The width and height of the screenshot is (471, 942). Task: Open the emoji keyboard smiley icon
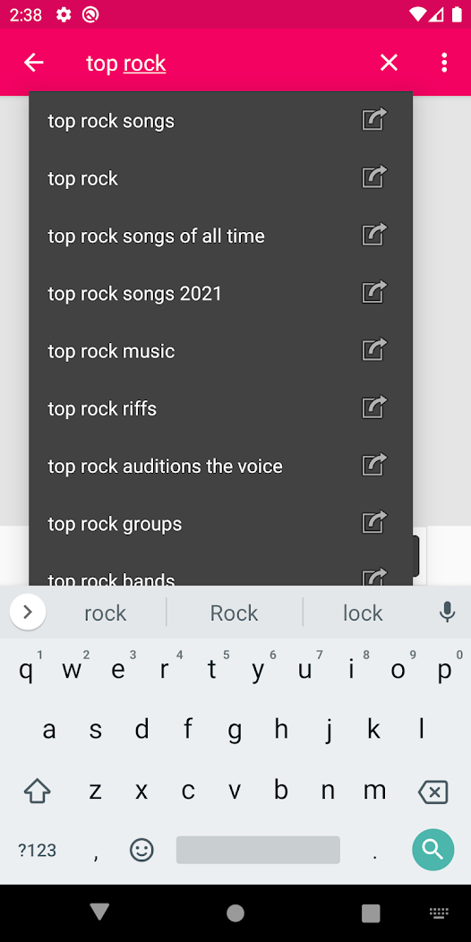tap(141, 850)
